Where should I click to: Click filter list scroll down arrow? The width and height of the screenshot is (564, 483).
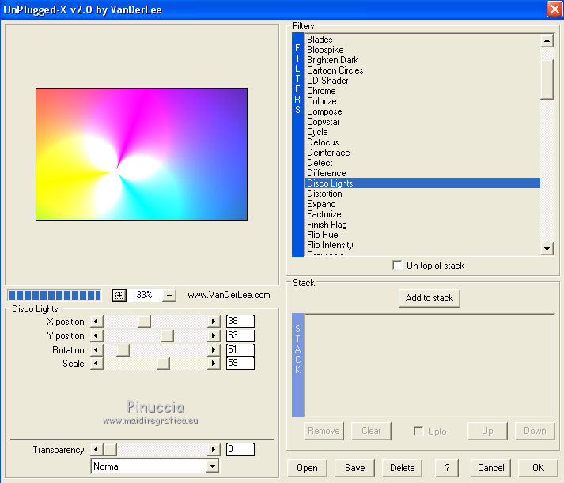[x=547, y=248]
